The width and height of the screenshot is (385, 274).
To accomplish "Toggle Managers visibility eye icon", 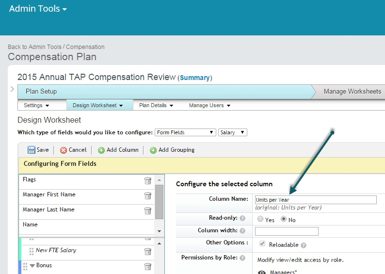I will coord(262,272).
